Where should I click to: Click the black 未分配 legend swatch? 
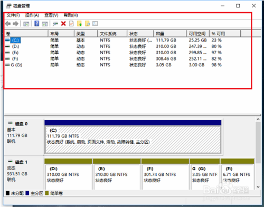point(7,193)
